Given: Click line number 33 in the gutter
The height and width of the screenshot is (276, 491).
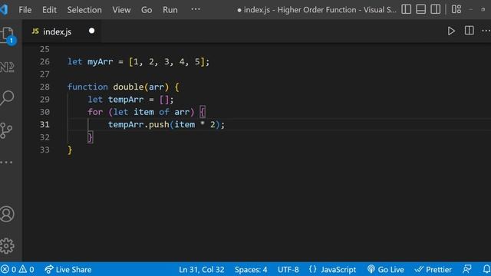Looking at the screenshot, I should [44, 149].
